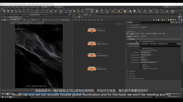Add an Environment Light from shelf
183x102 pixels.
tap(125, 12)
